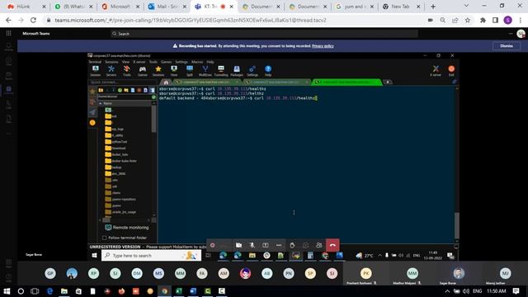Select the PK participant avatar

(365, 273)
